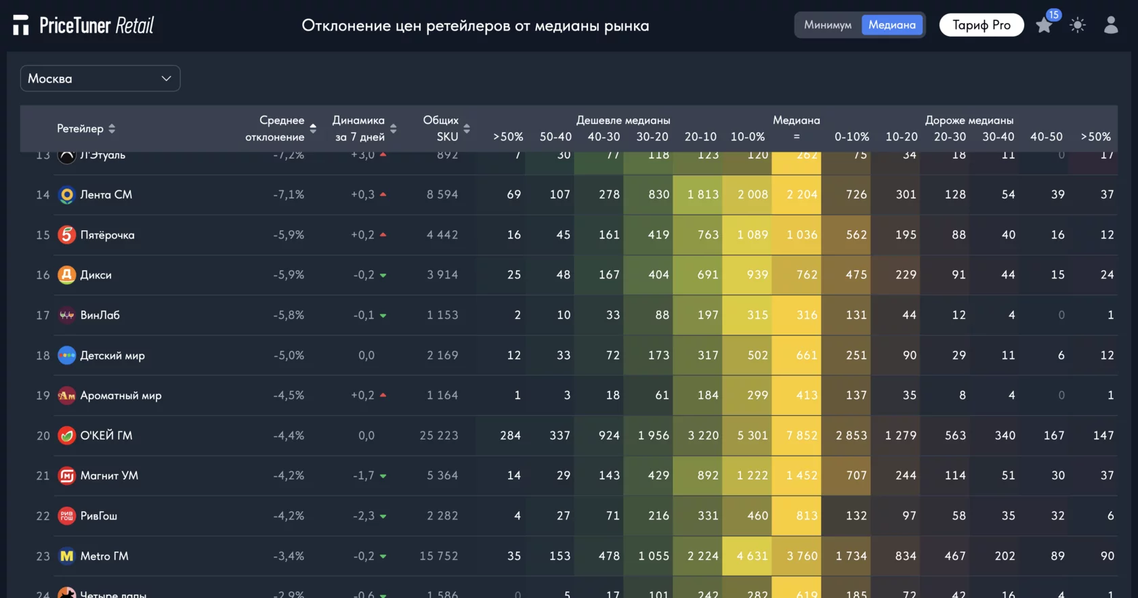Select the Медиана toggle option
Image resolution: width=1138 pixels, height=598 pixels.
click(891, 25)
